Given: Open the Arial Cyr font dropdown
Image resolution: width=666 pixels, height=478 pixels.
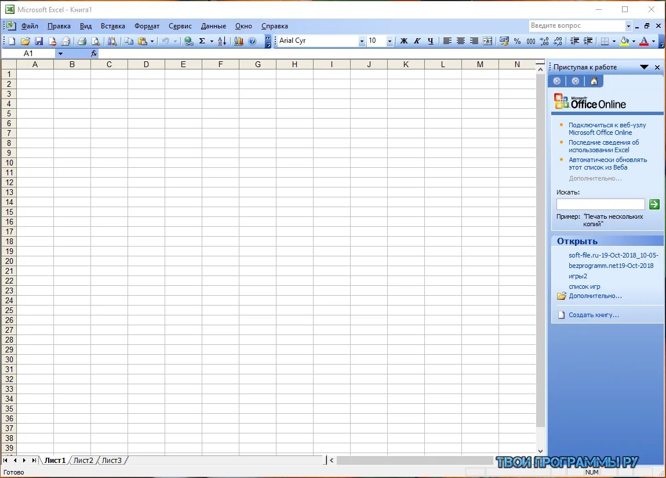Looking at the screenshot, I should (x=362, y=41).
